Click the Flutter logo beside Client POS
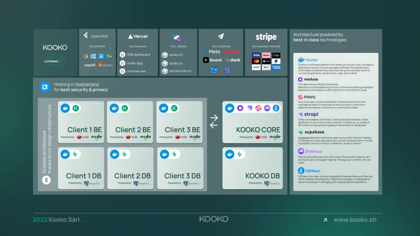 pyautogui.click(x=86, y=36)
